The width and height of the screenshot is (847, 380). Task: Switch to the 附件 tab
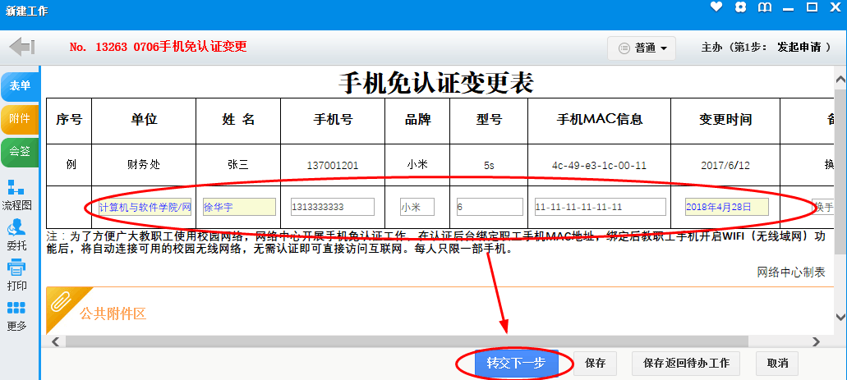click(20, 118)
